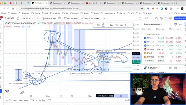Viewport: 186px width, 105px height.
Task: Bookmark this page with the star
Action: click(142, 8)
